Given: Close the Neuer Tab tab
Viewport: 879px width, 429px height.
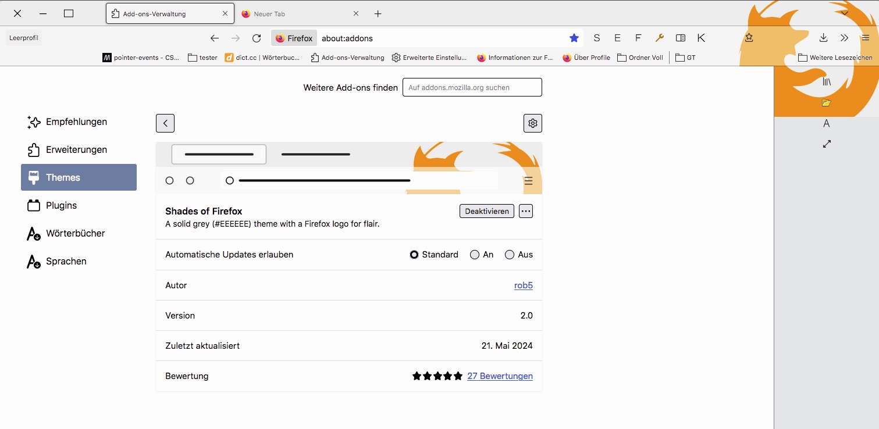Looking at the screenshot, I should coord(356,13).
